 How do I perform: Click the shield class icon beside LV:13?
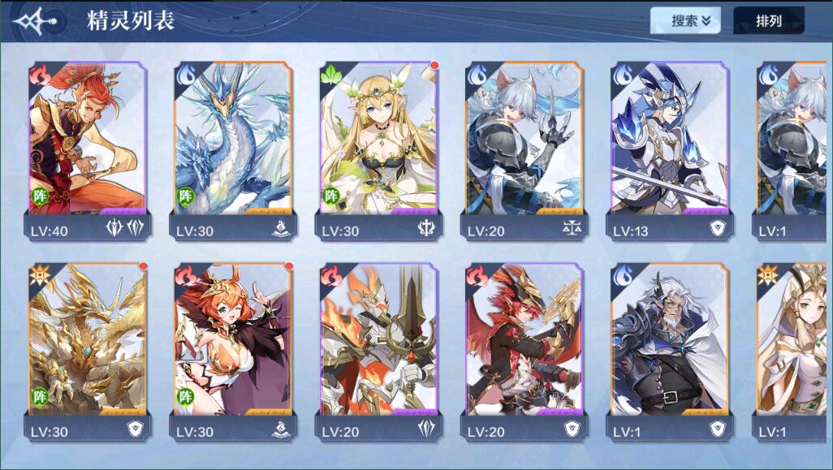(x=718, y=228)
